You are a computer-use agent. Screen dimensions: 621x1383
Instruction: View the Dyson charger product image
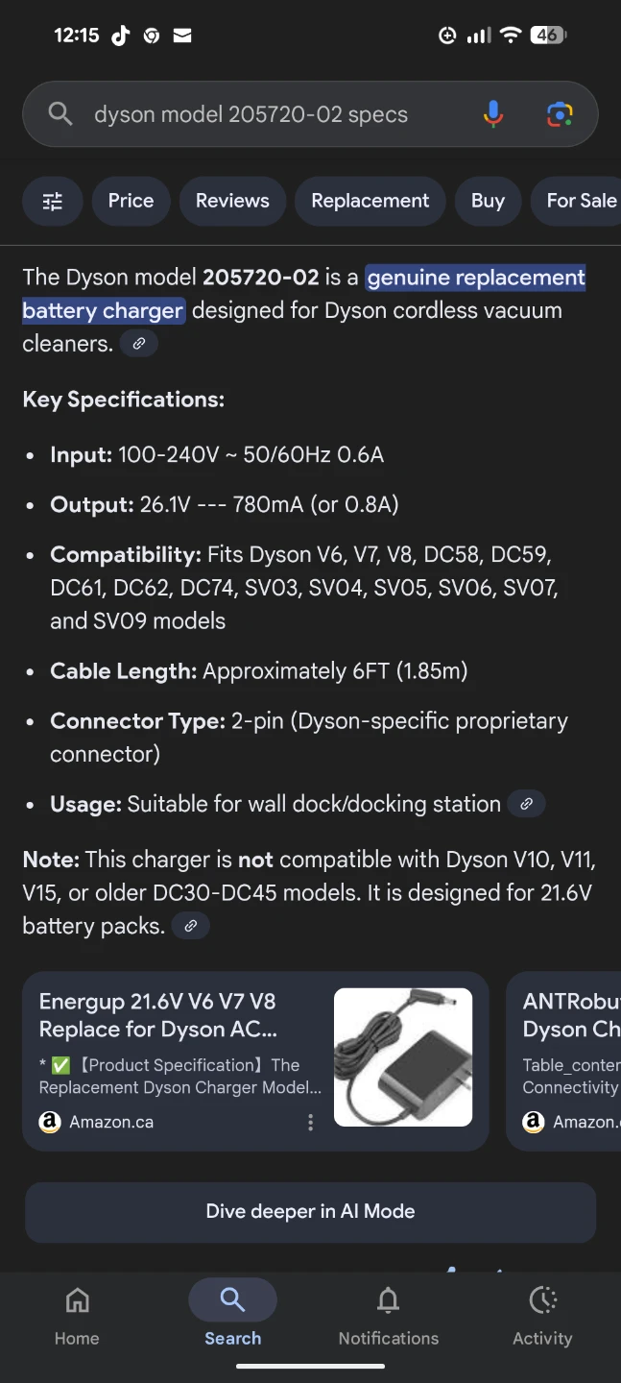tap(403, 1056)
